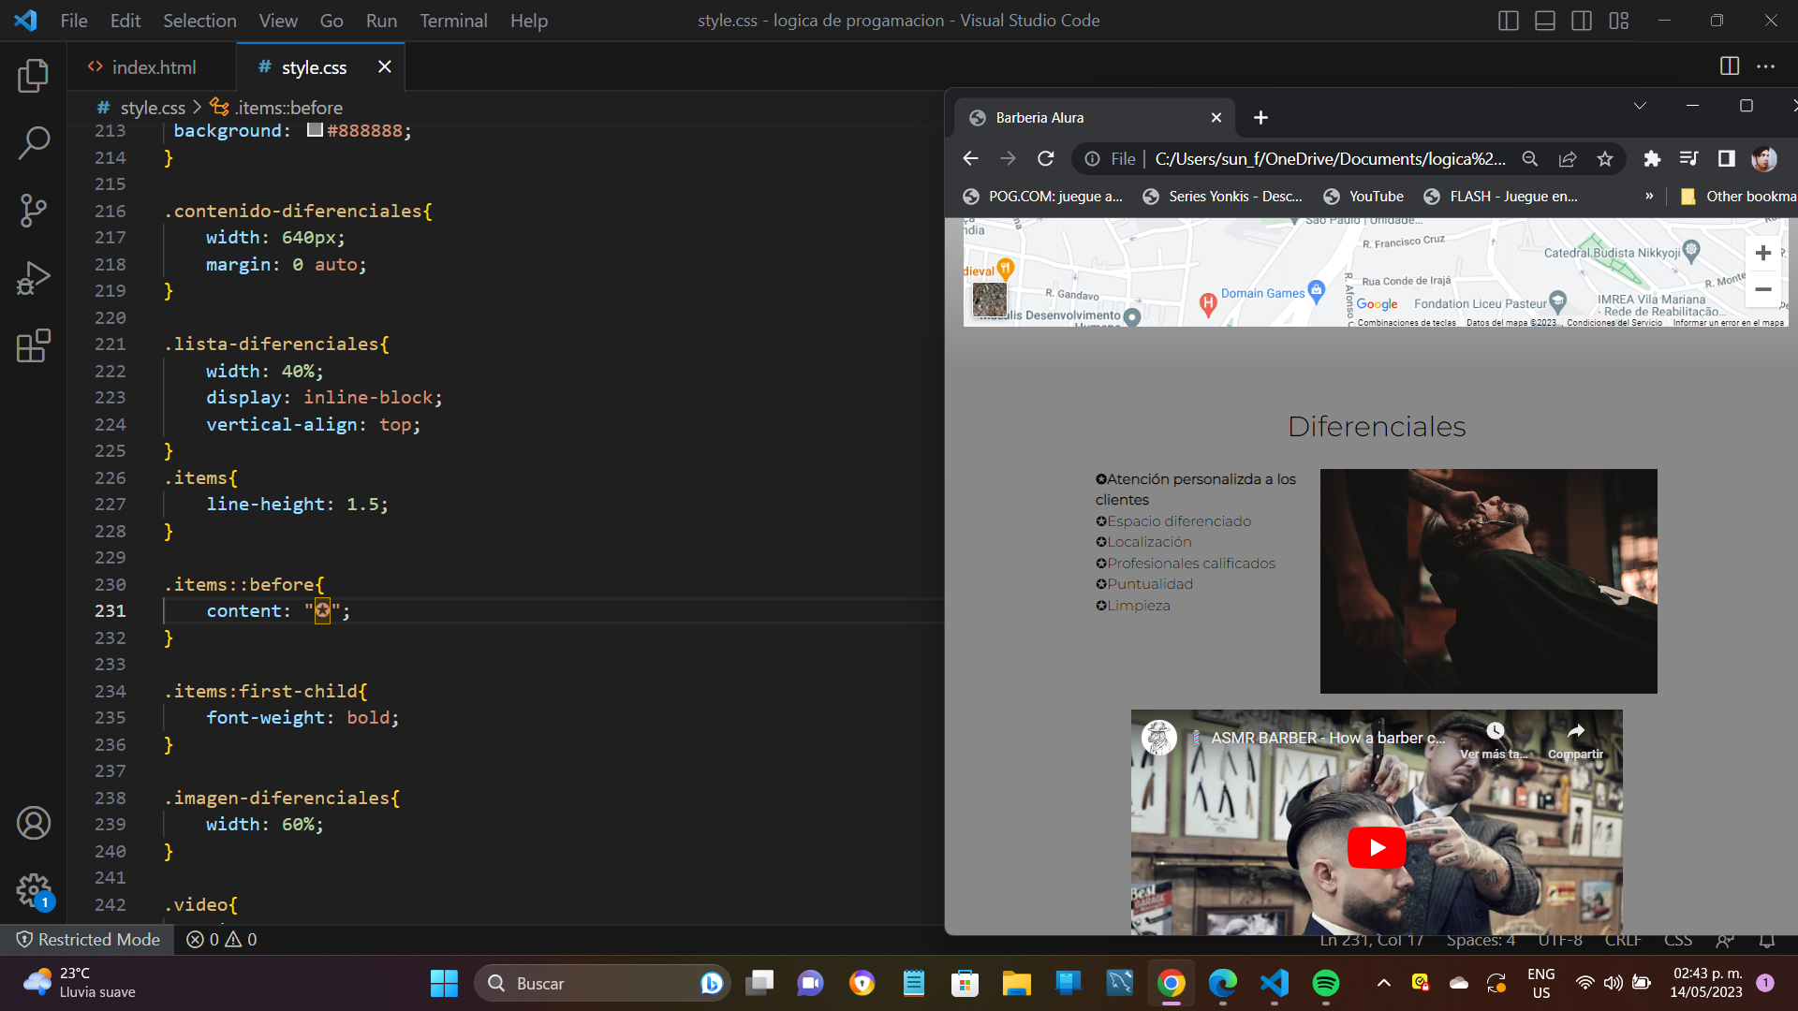
Task: Click the Domain Games map marker
Action: point(1316,290)
